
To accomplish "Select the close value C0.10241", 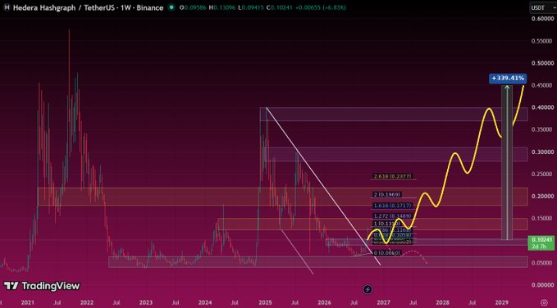I will 280,7.
